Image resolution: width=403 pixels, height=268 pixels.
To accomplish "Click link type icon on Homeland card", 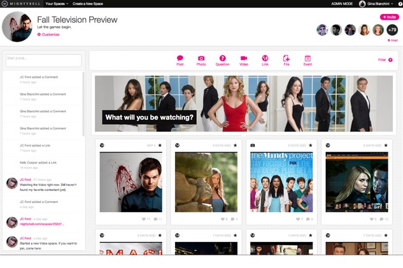I will pyautogui.click(x=328, y=145).
